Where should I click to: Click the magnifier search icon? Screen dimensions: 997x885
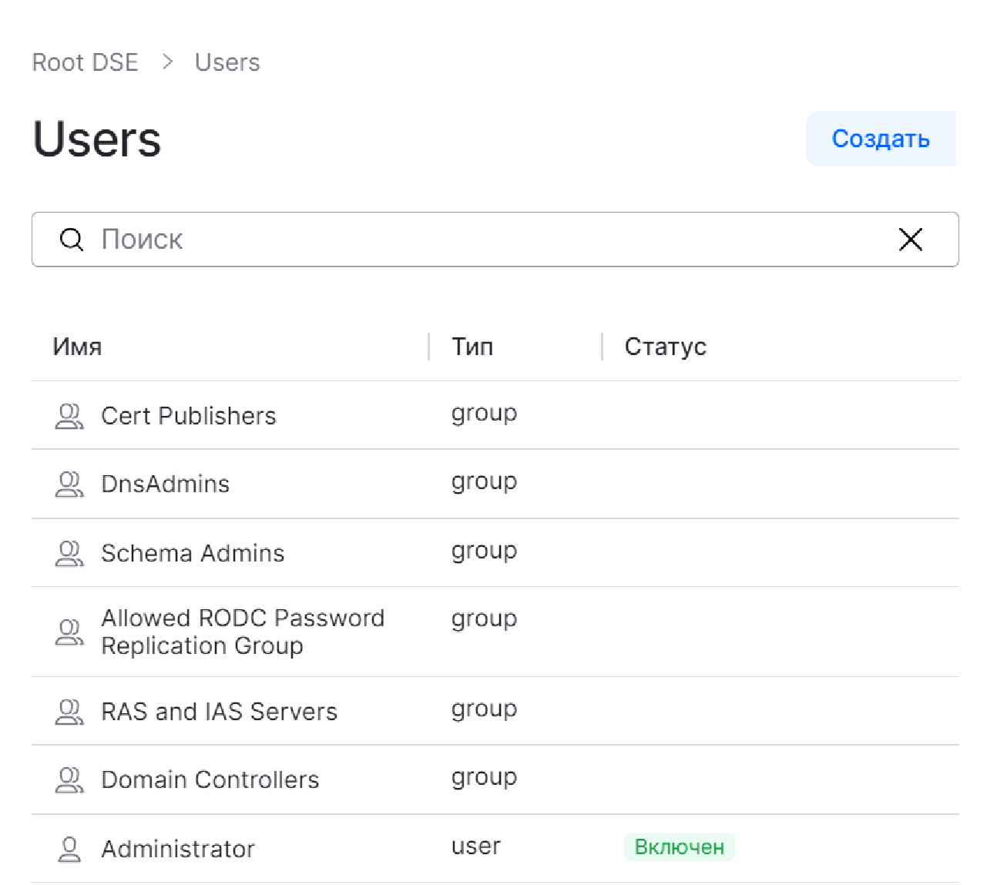72,240
